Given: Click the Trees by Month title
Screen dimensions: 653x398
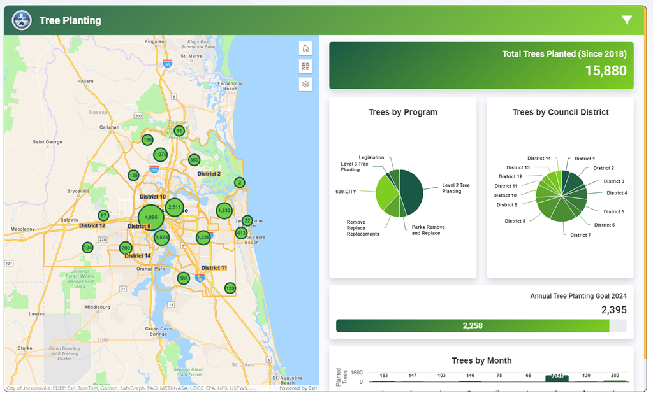Looking at the screenshot, I should [x=482, y=360].
